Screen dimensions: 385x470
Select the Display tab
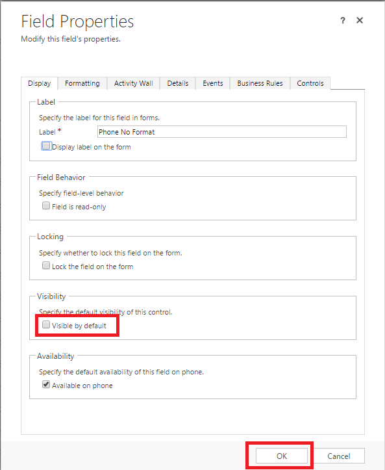tap(39, 83)
